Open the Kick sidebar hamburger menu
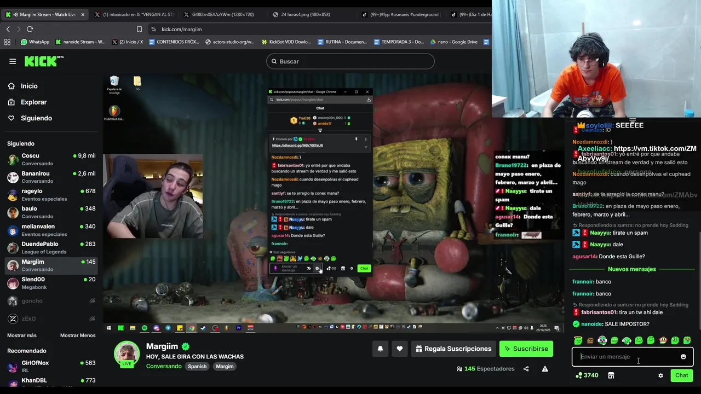Viewport: 701px width, 394px height. [13, 61]
